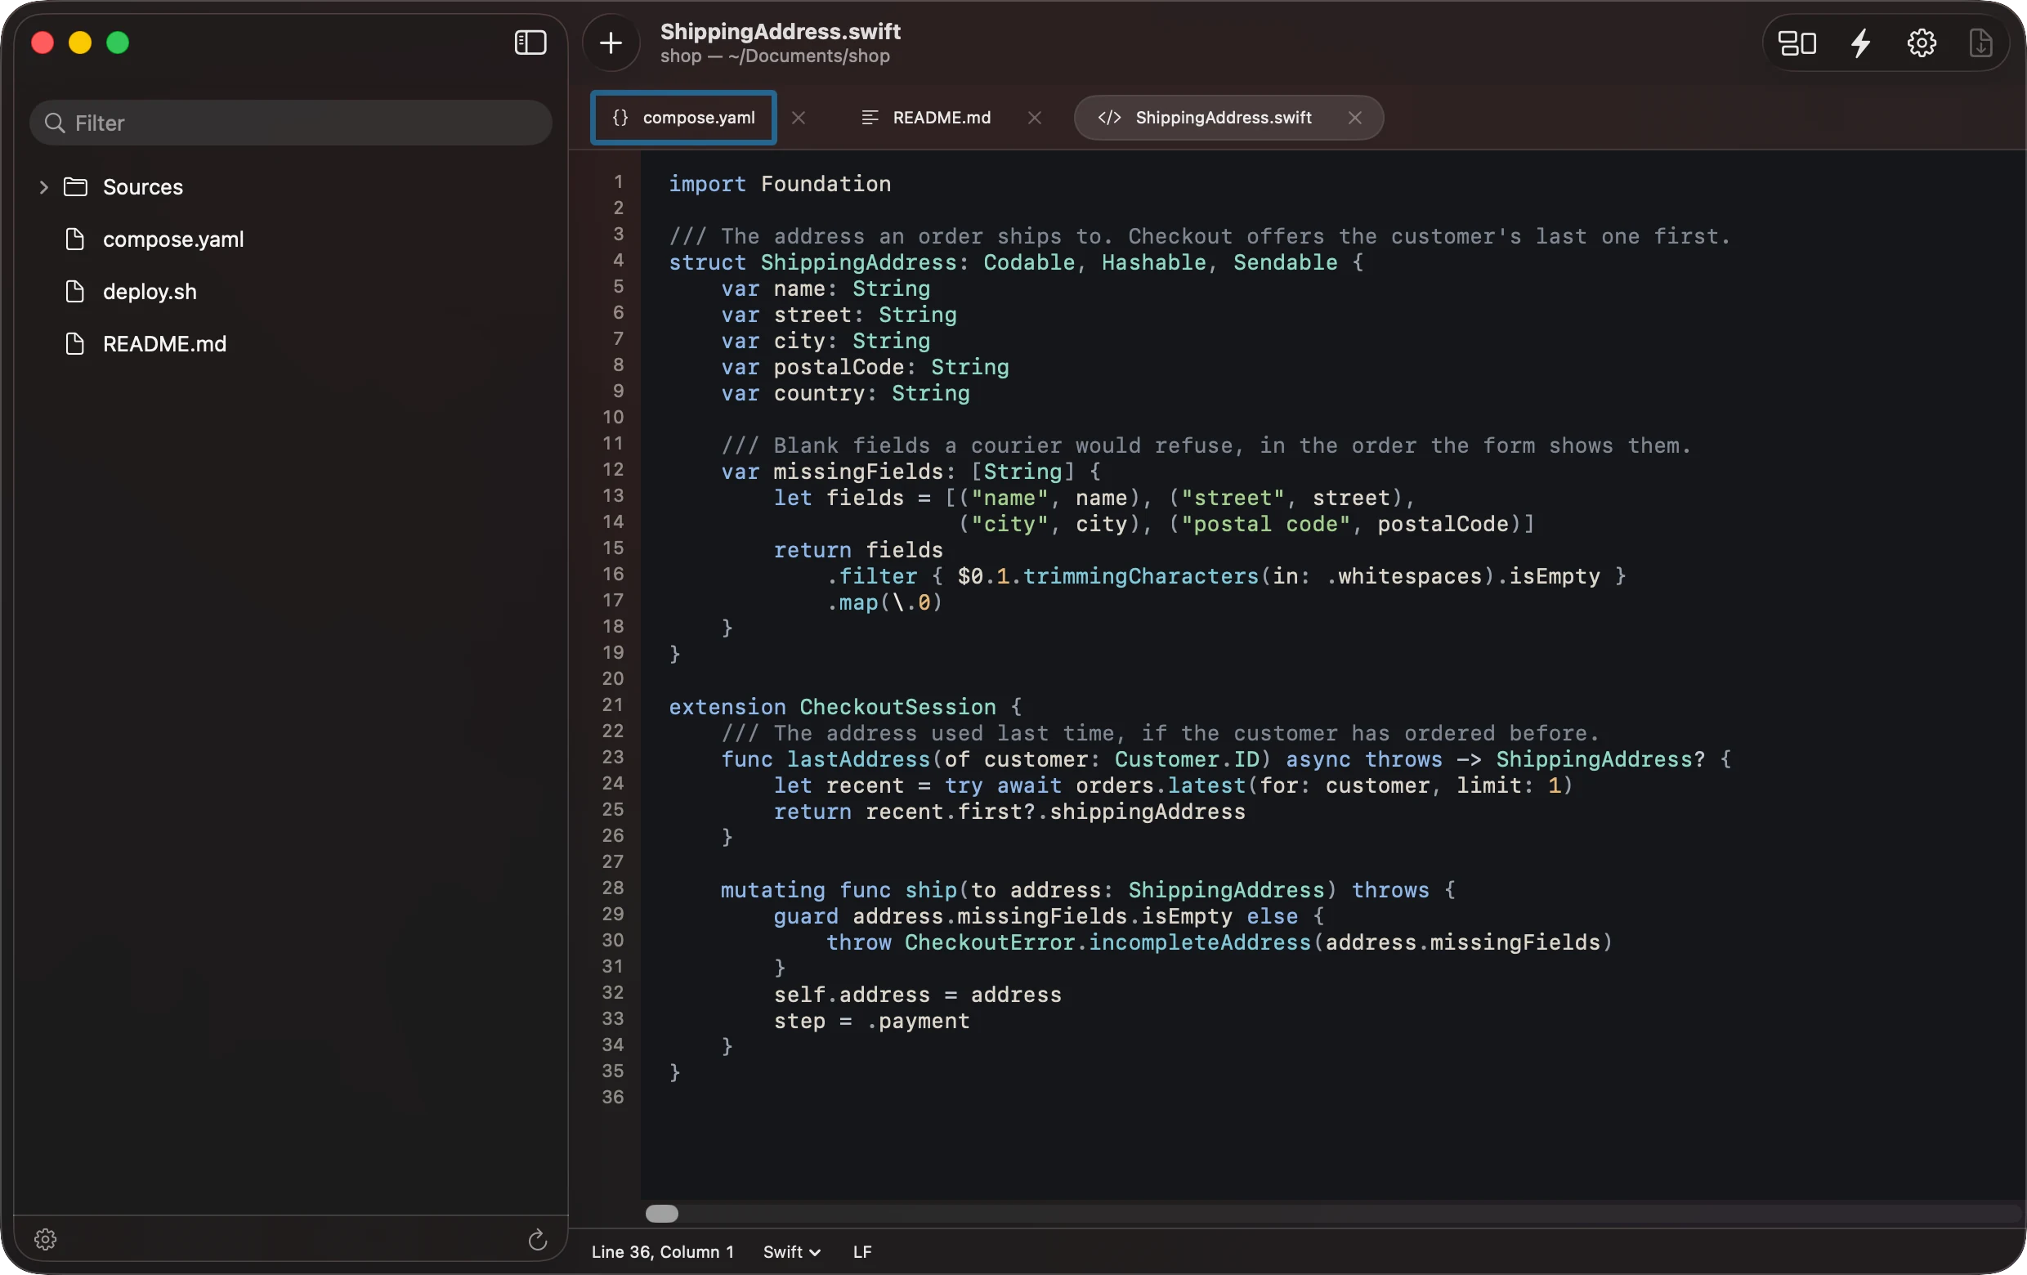Click 'extension CheckoutSession {' line
This screenshot has height=1275, width=2027.
845,707
